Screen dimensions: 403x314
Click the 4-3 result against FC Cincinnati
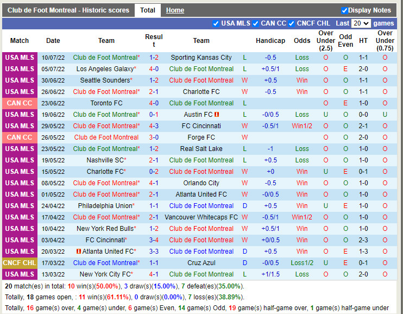tap(154, 126)
